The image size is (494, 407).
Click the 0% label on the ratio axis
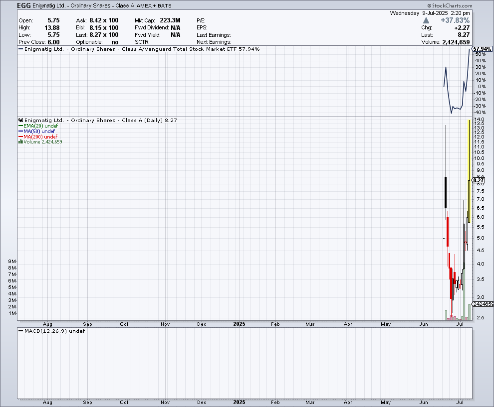click(482, 87)
